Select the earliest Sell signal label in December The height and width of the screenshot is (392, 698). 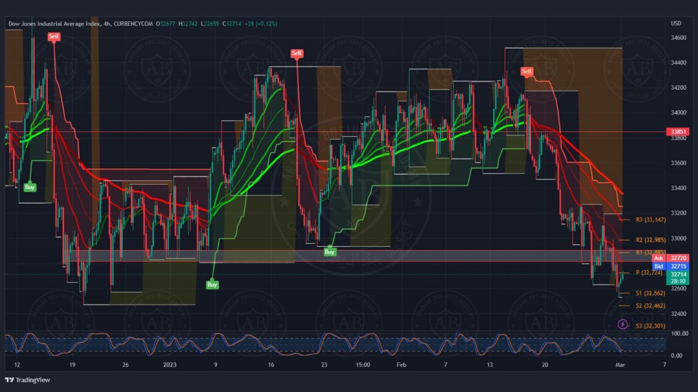[54, 36]
